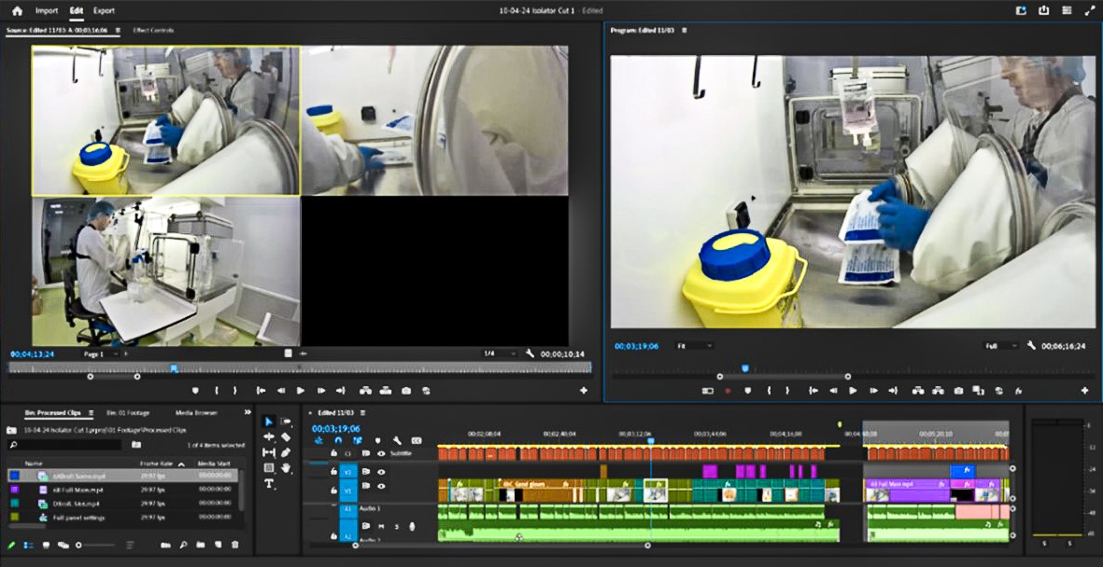Screen dimensions: 1103x567
Task: Toggle V2 track output eye icon
Action: (381, 472)
